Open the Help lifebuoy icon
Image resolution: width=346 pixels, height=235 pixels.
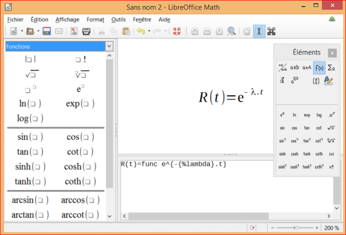177,31
